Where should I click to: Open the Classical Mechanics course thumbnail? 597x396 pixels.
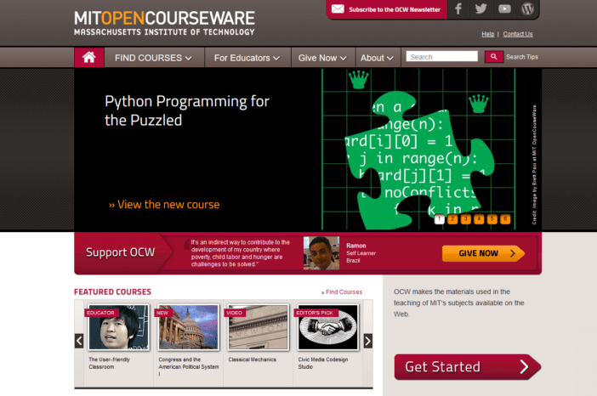click(259, 327)
